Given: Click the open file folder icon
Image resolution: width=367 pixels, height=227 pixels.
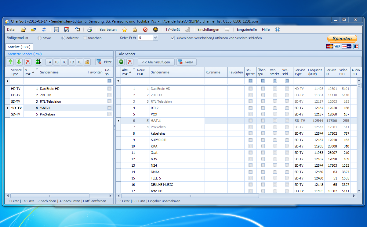Looking at the screenshot, I should [x=23, y=30].
